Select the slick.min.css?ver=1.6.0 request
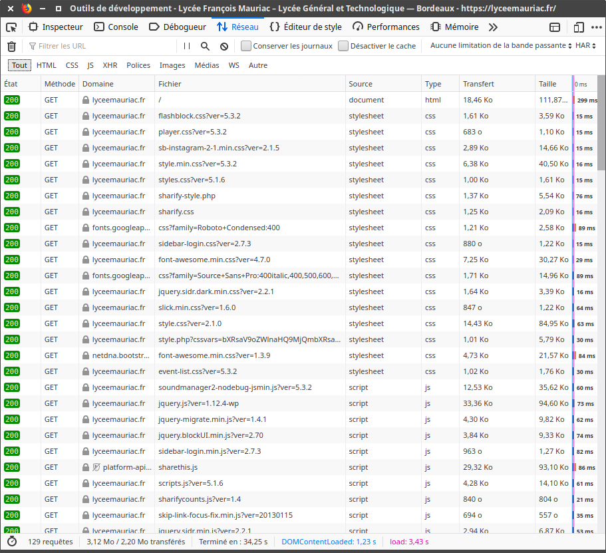The height and width of the screenshot is (553, 606). click(x=299, y=307)
